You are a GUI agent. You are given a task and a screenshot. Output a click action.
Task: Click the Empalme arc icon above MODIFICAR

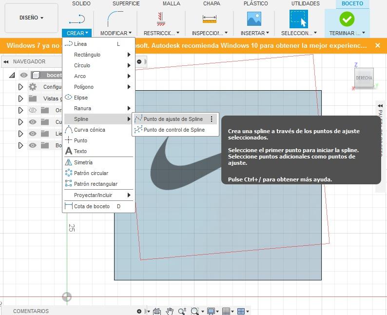115,19
